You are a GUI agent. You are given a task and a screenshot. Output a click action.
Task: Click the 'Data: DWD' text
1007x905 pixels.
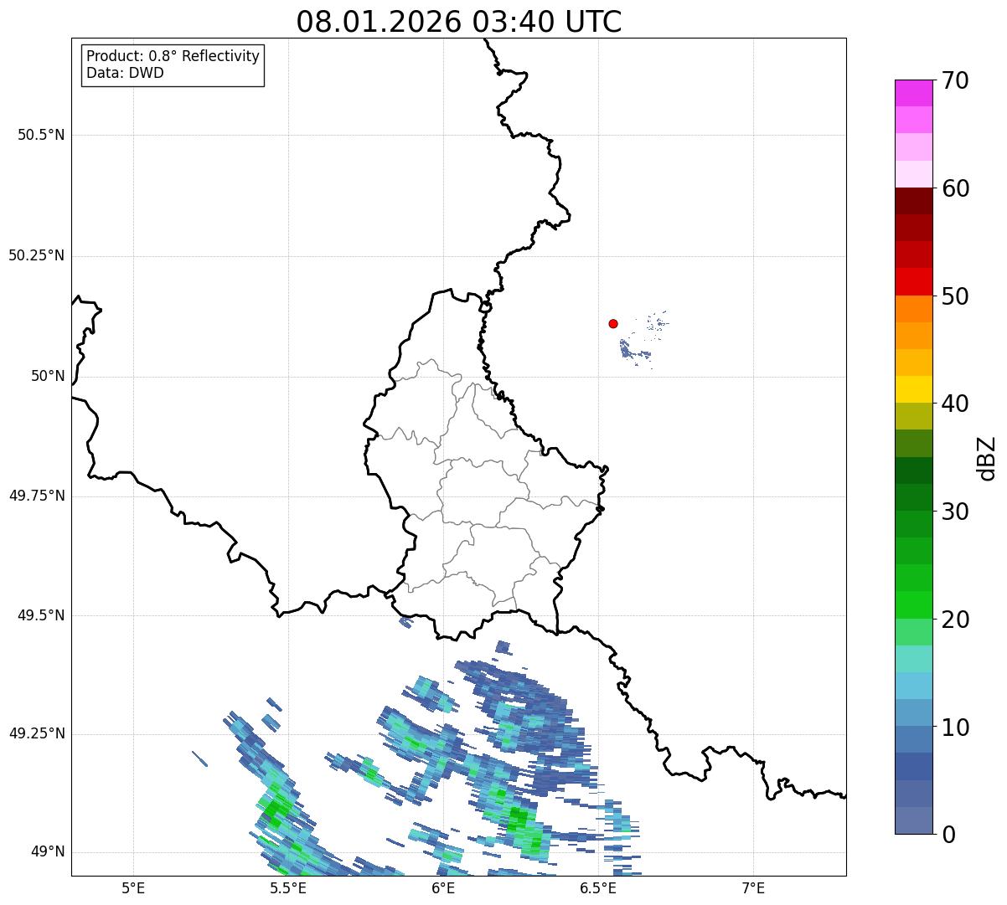pyautogui.click(x=125, y=73)
